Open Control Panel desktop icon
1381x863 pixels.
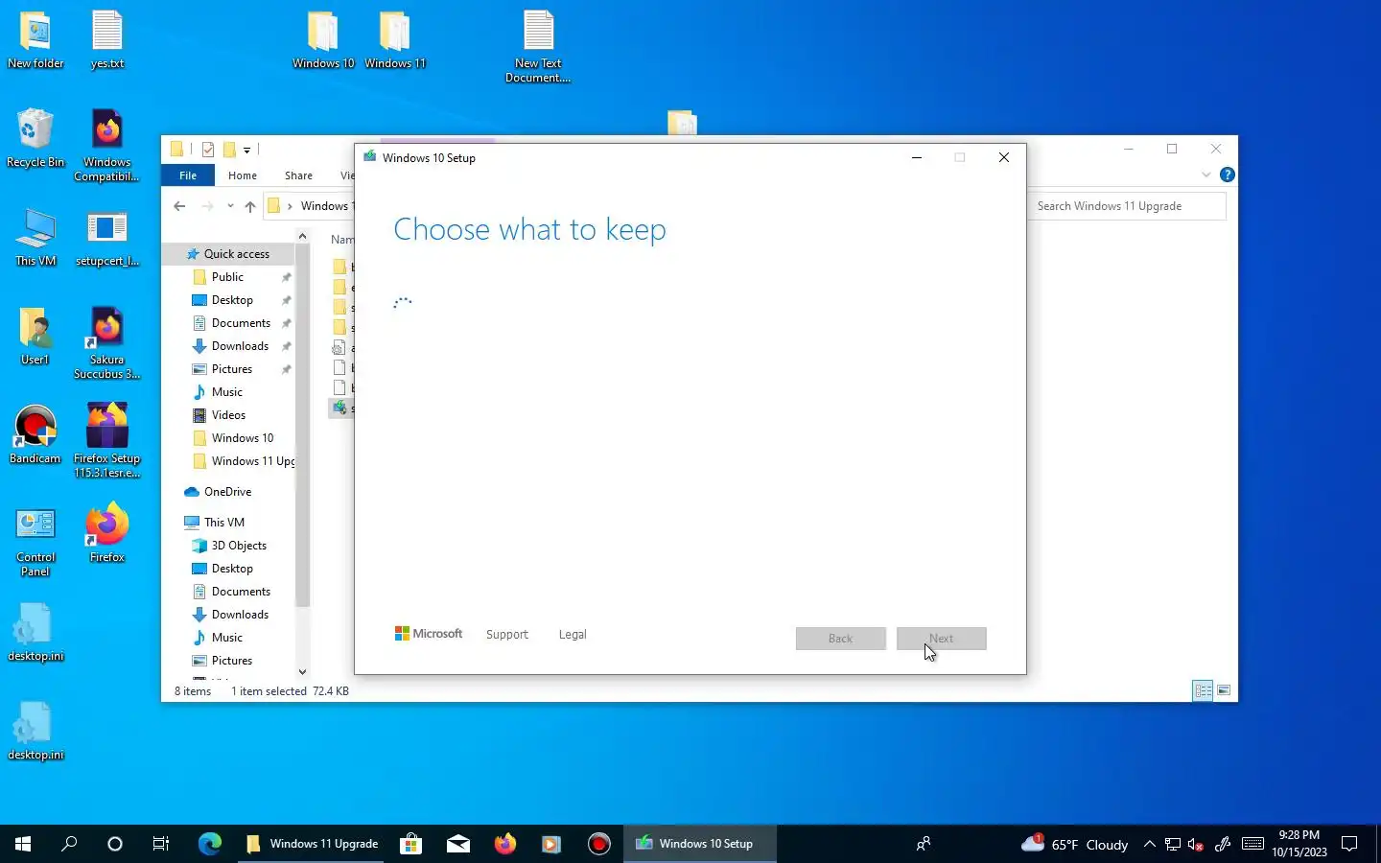pos(35,541)
